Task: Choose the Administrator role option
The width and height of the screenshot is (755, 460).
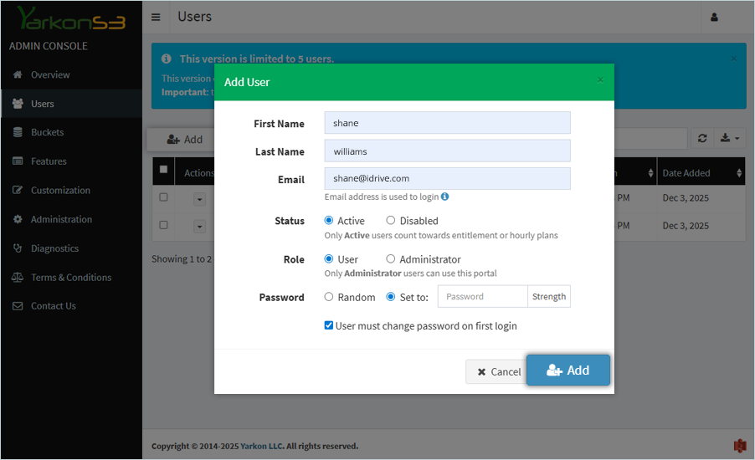Action: coord(391,259)
